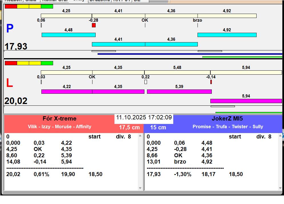Click the green start light in lane L
Viewport: 284px width, 204px height.
(x=47, y=63)
